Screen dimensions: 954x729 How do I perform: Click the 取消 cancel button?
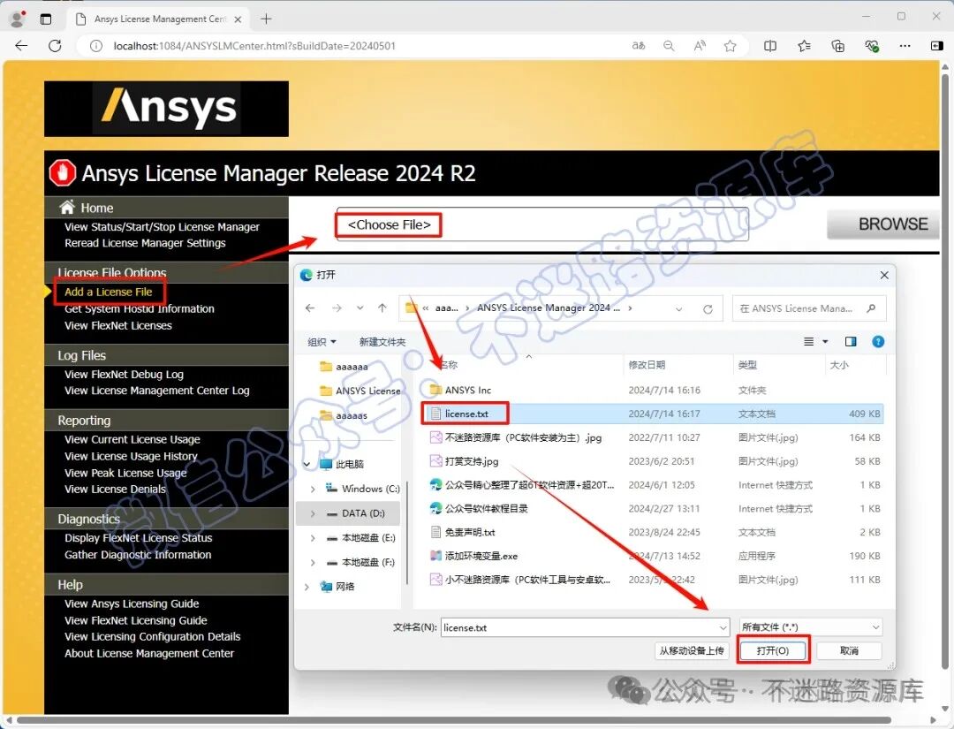coord(849,650)
